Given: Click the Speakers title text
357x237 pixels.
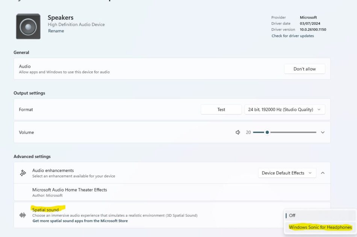Looking at the screenshot, I should click(x=61, y=18).
